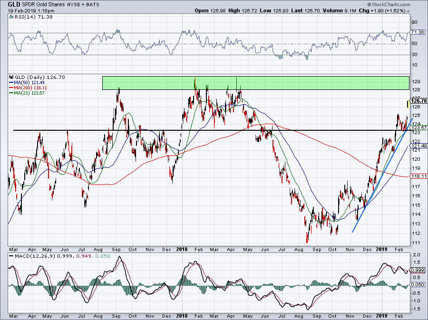
Task: Click the 'Open 125.98' quote value
Action: coord(211,10)
